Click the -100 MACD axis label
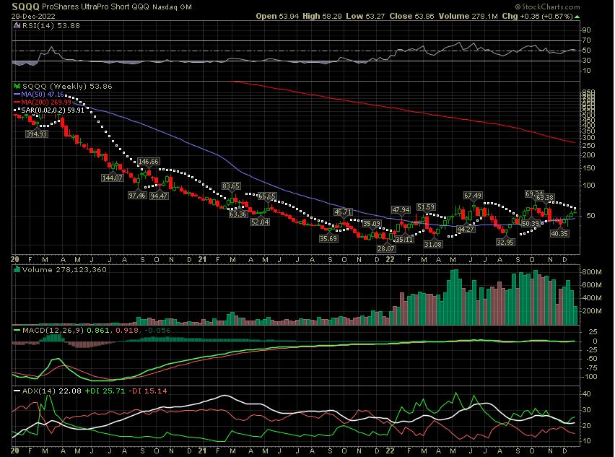Image resolution: width=615 pixels, height=457 pixels. coord(590,377)
